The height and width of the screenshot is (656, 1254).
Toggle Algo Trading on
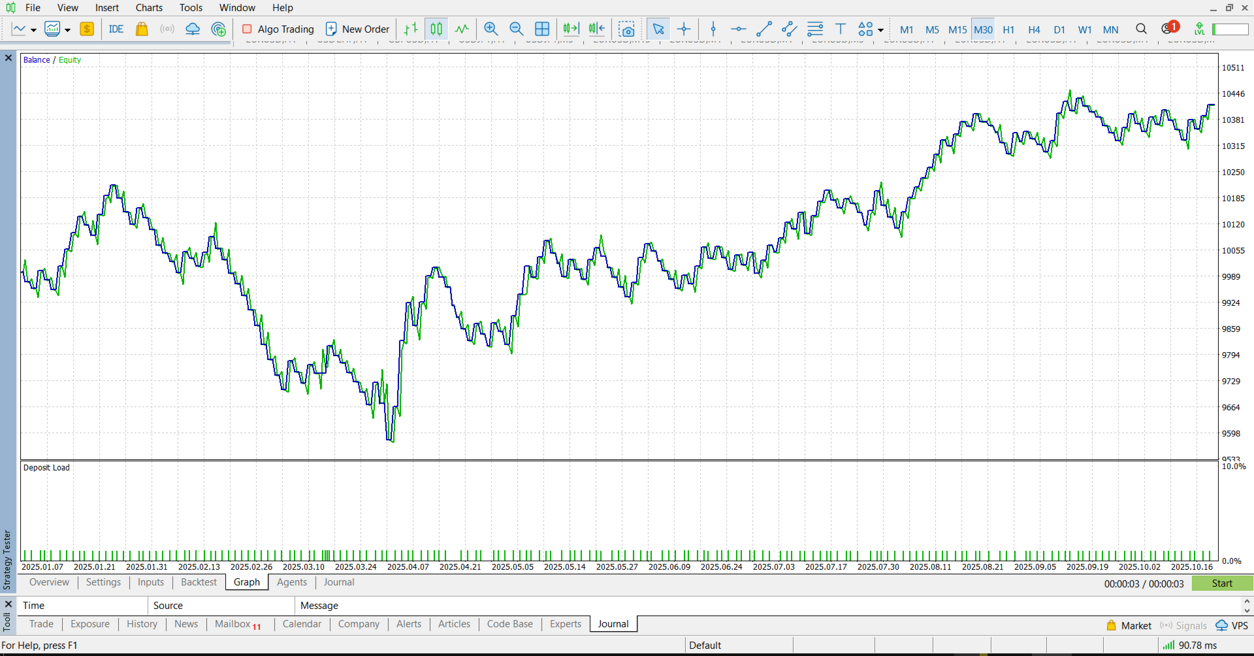[277, 29]
